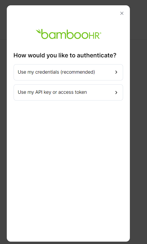Screen dimensions: 147x244
Task: Click the green leaf on the bamboo logo
Action: [38, 31]
